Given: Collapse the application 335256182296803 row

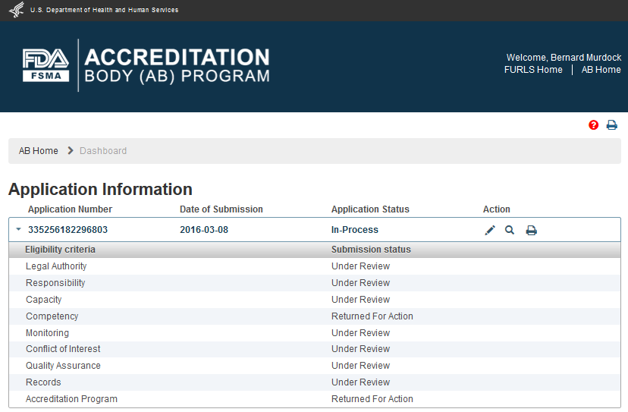Looking at the screenshot, I should (x=17, y=230).
